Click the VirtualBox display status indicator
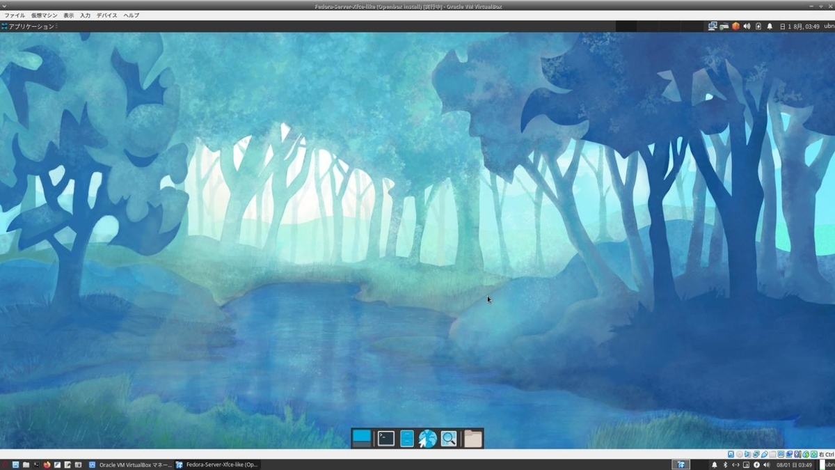This screenshot has width=835, height=470. 781,454
